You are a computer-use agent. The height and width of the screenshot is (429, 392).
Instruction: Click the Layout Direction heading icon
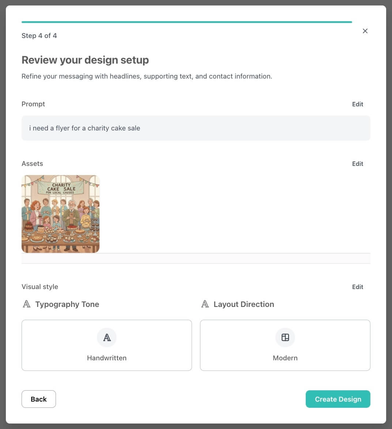(x=205, y=304)
